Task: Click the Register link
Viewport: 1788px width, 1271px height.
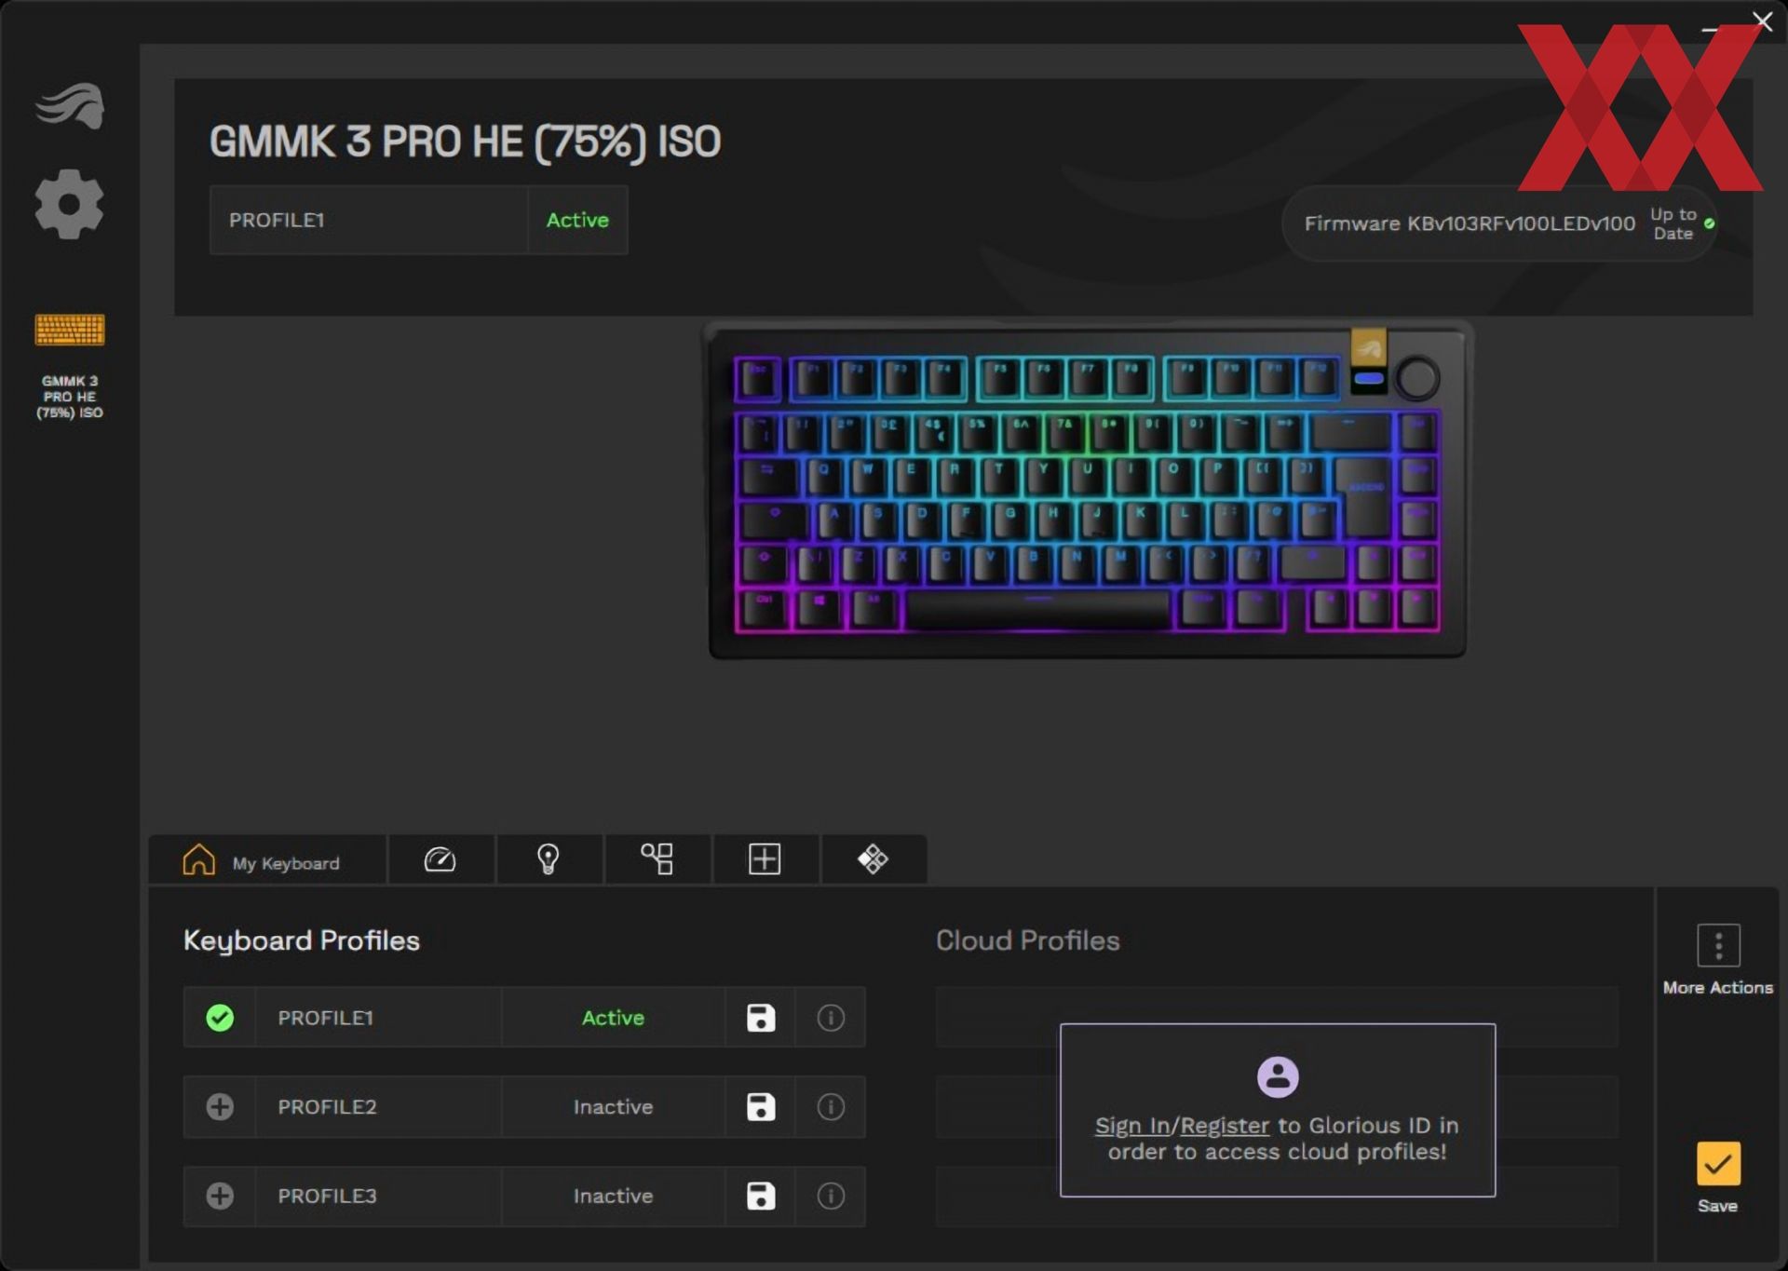Action: tap(1225, 1126)
